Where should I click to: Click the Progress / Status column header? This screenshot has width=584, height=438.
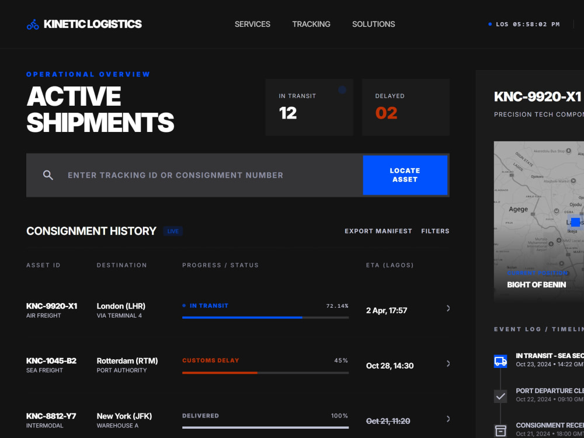pyautogui.click(x=221, y=265)
